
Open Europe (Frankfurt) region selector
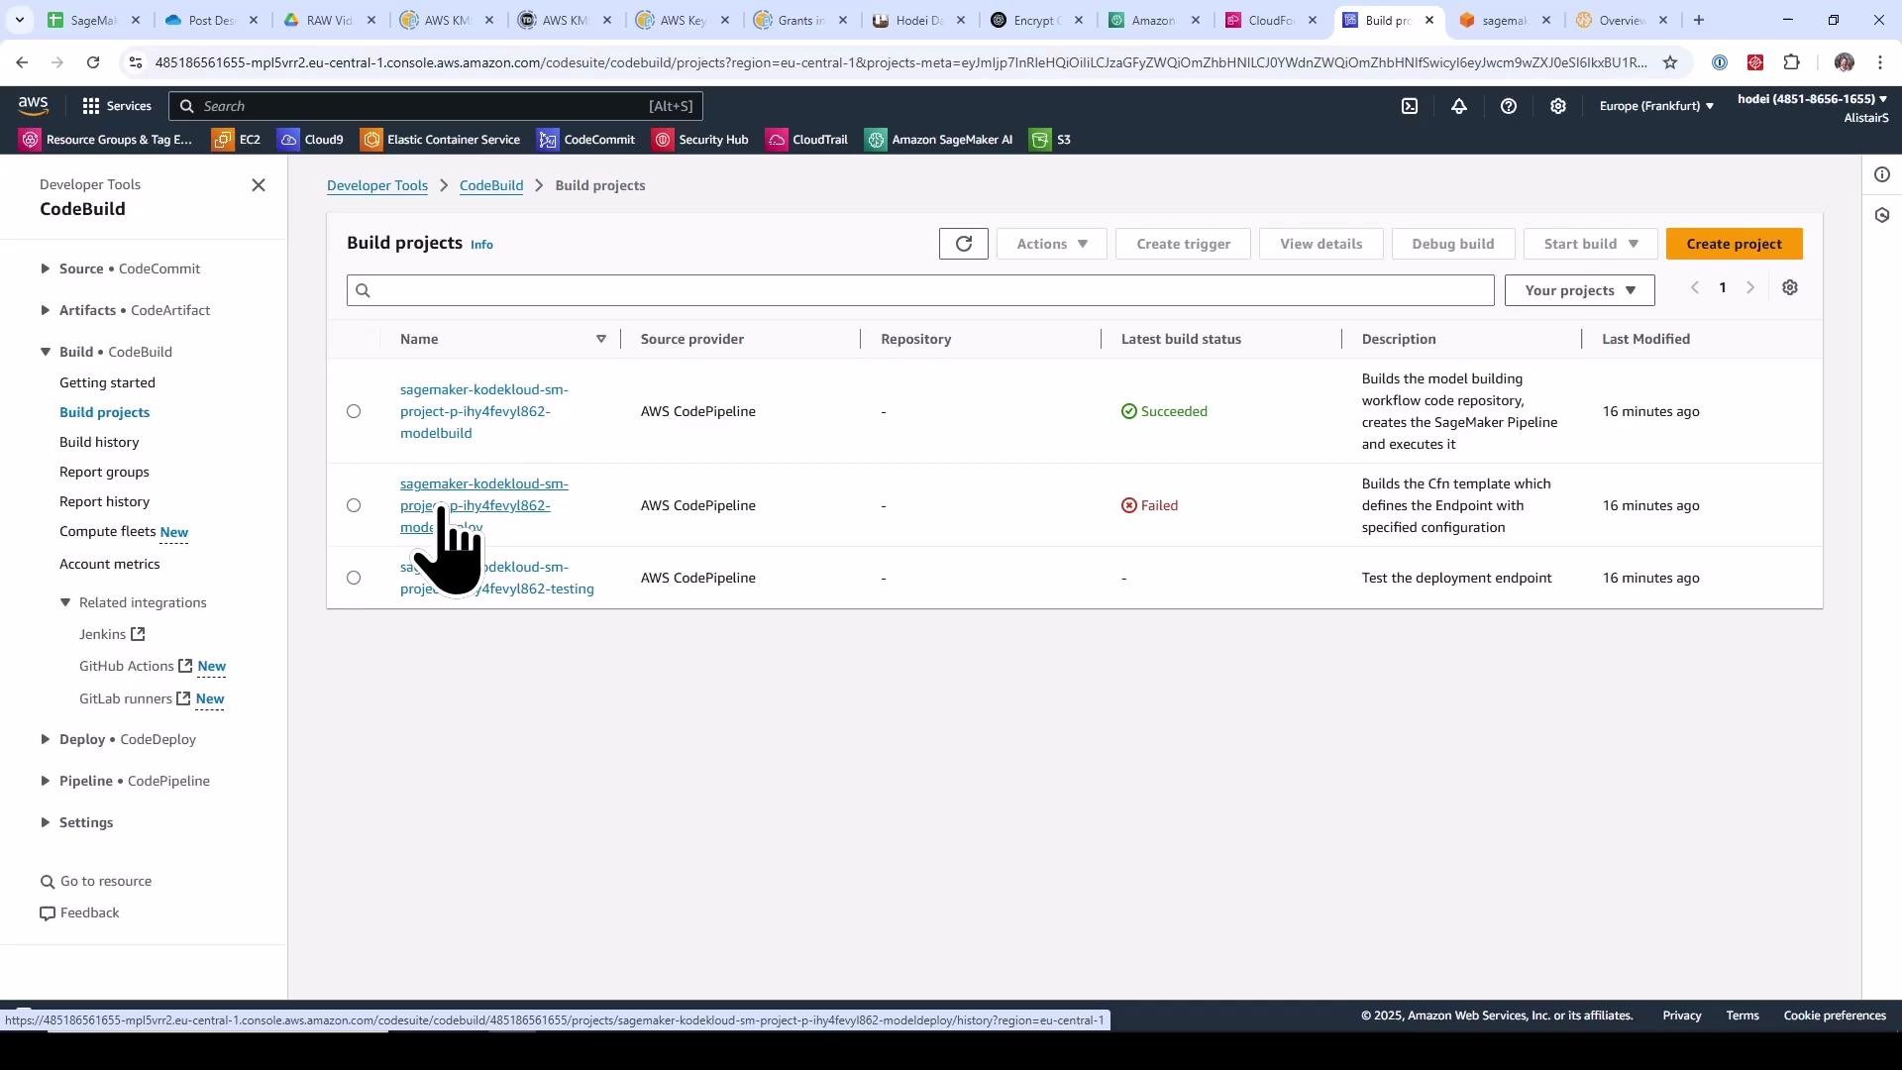[1656, 106]
